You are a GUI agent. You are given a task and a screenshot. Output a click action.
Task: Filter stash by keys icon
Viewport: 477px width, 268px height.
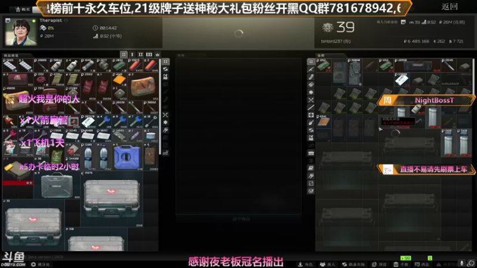(x=311, y=176)
